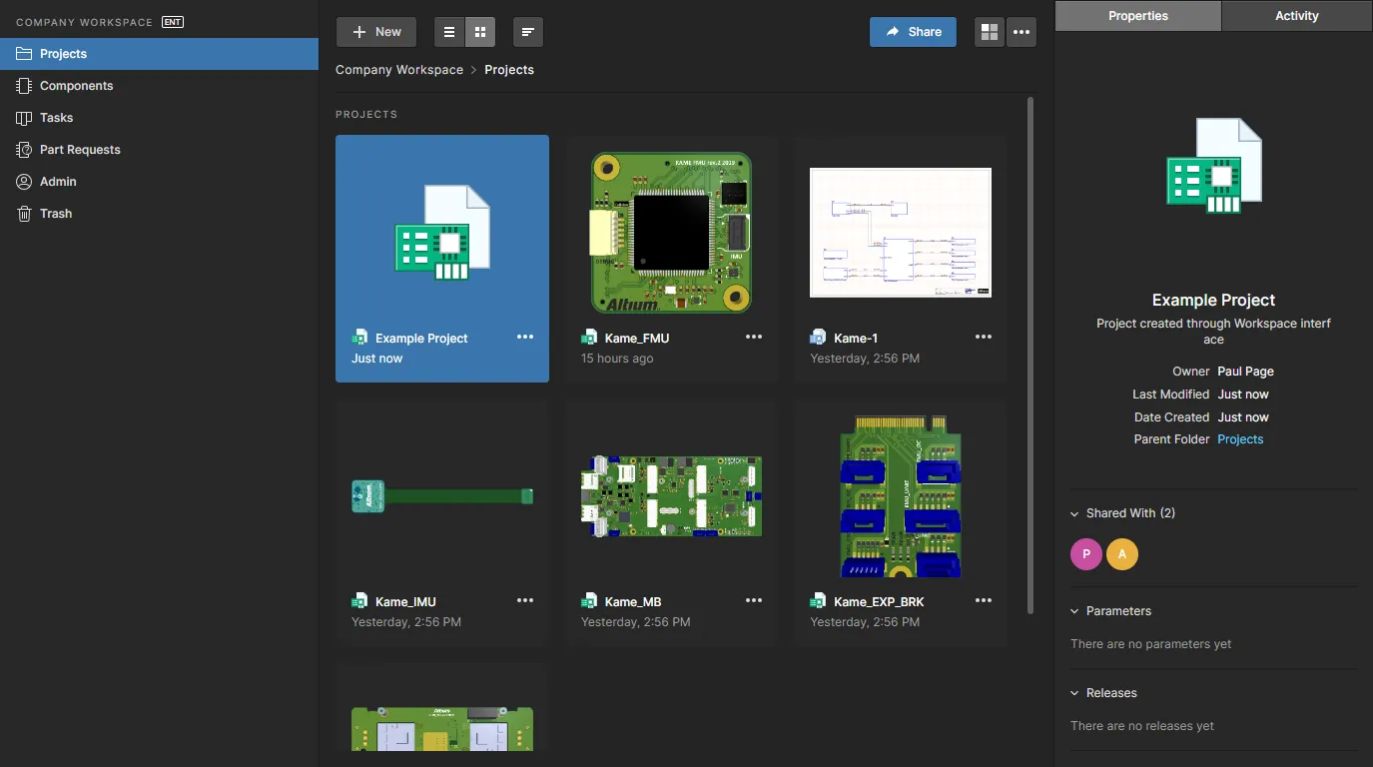Click the Share button
This screenshot has width=1373, height=767.
[x=913, y=32]
